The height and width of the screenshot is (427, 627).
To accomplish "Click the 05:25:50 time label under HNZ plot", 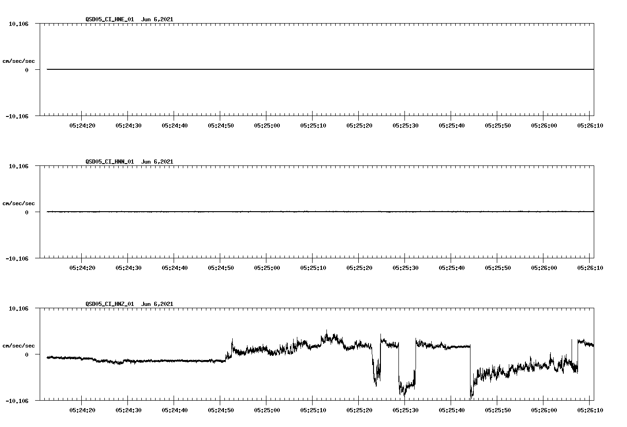I will pyautogui.click(x=498, y=410).
